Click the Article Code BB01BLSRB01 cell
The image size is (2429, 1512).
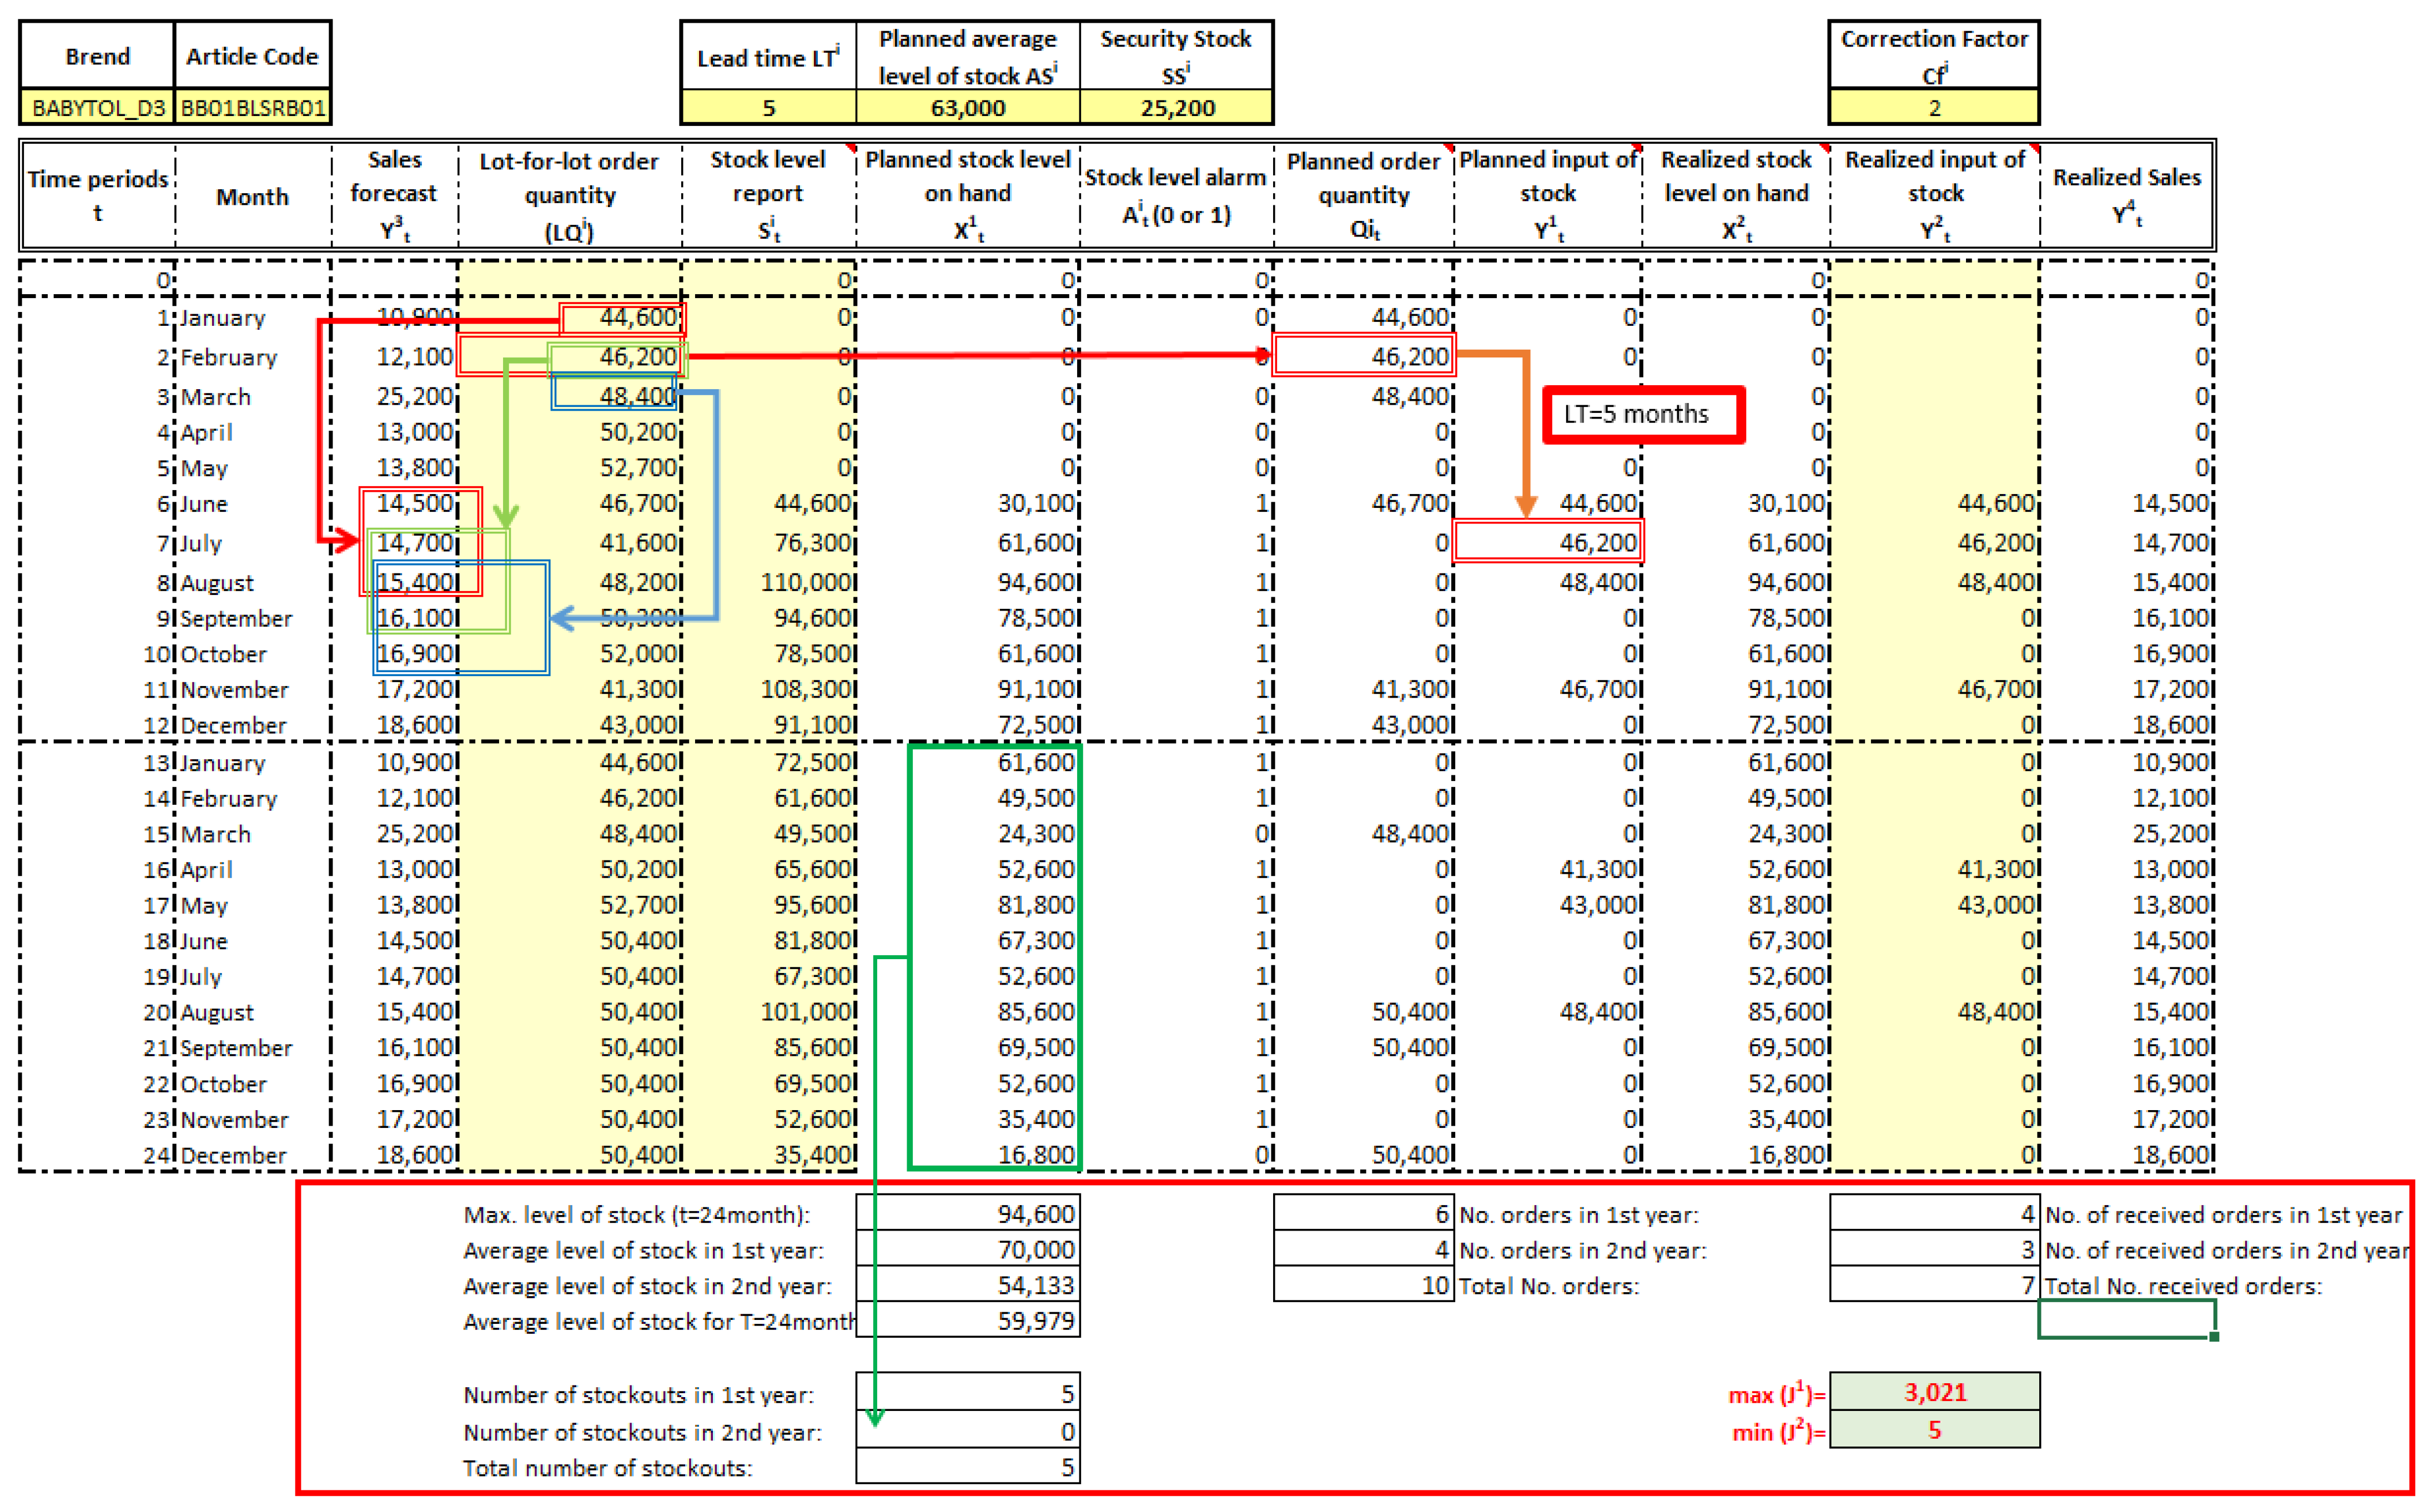pyautogui.click(x=252, y=108)
